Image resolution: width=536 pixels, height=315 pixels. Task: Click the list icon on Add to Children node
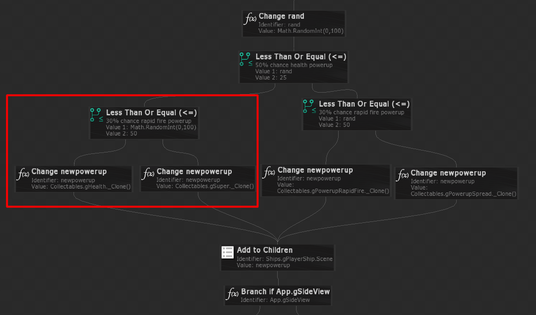pos(228,252)
